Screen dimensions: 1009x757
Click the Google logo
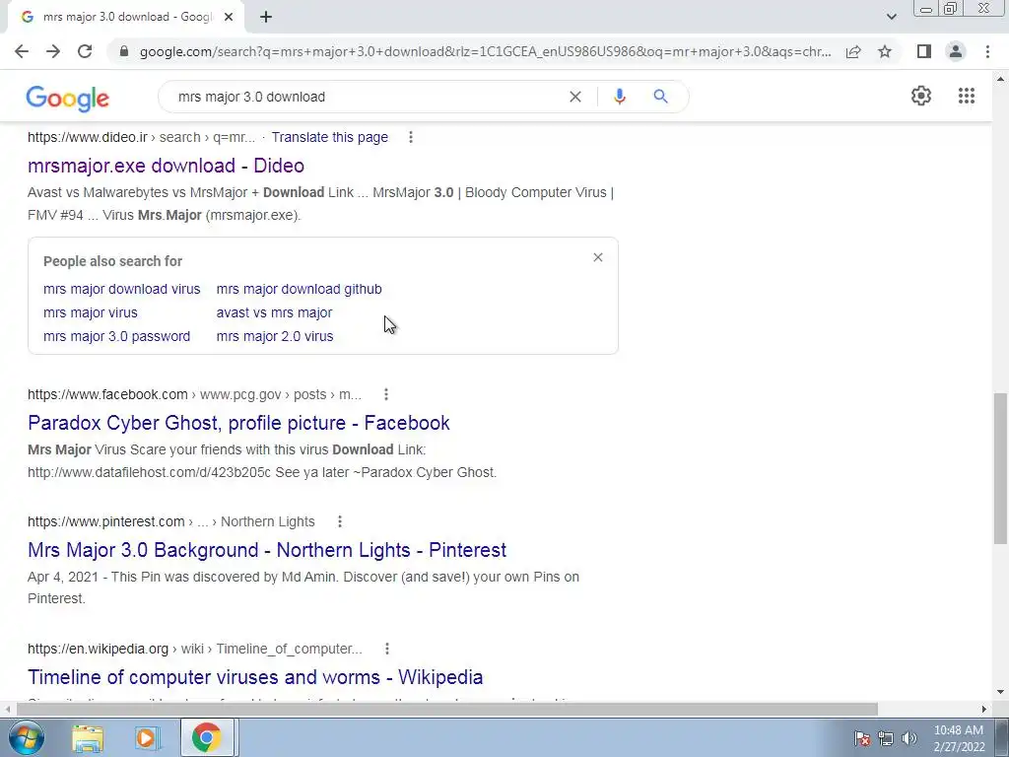(x=68, y=99)
